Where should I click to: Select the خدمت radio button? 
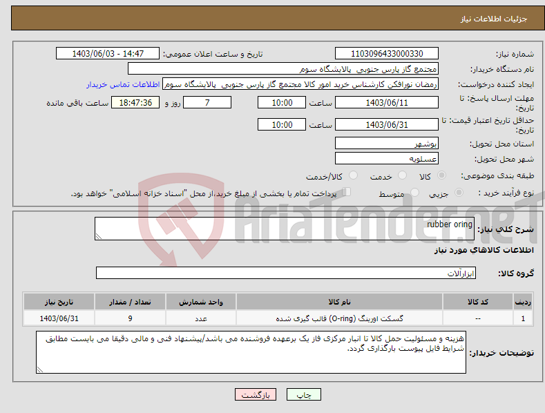click(402, 175)
